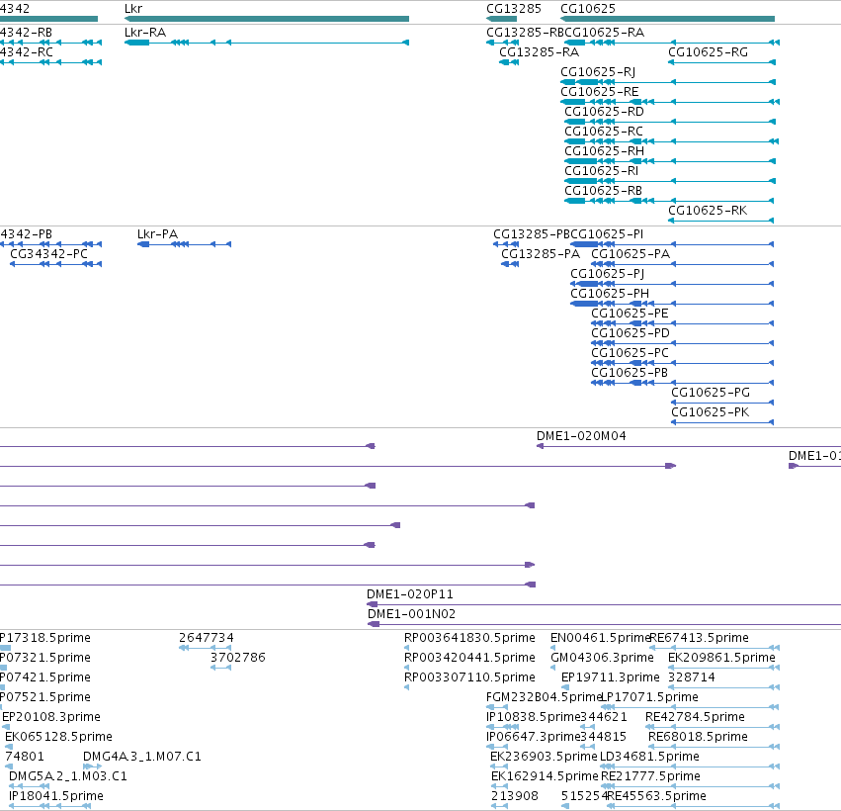This screenshot has width=841, height=811.
Task: Click EST RE68018.5prime
Action: (714, 747)
